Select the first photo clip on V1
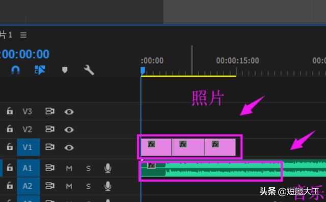This screenshot has height=202, width=326. tap(156, 147)
